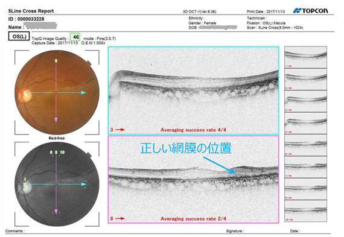Click the blue Japanese annotation text
The image size is (344, 237).
tap(186, 148)
